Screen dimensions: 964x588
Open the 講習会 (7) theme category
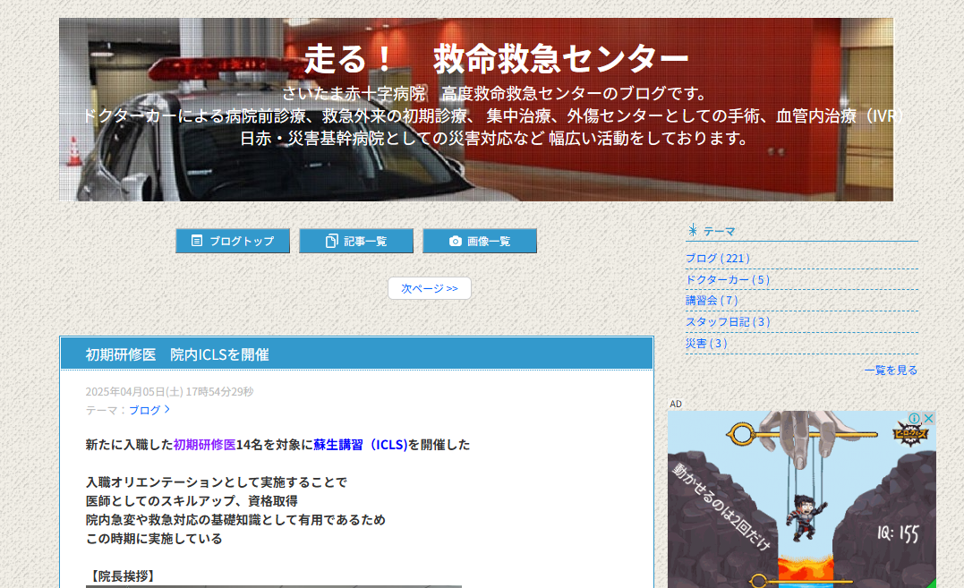coord(712,301)
